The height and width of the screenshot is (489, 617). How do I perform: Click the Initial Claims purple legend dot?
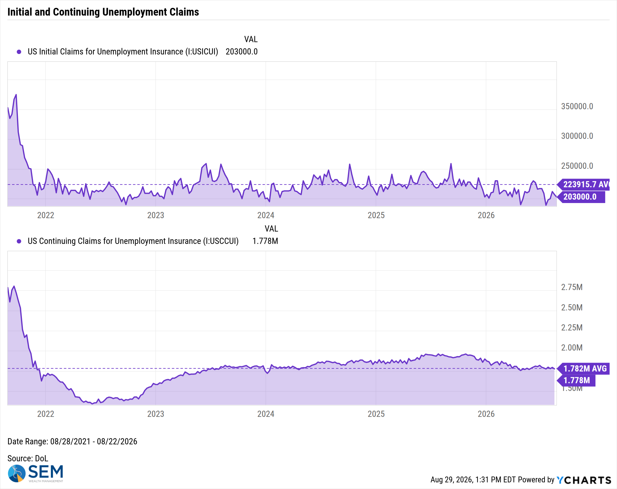click(x=19, y=52)
